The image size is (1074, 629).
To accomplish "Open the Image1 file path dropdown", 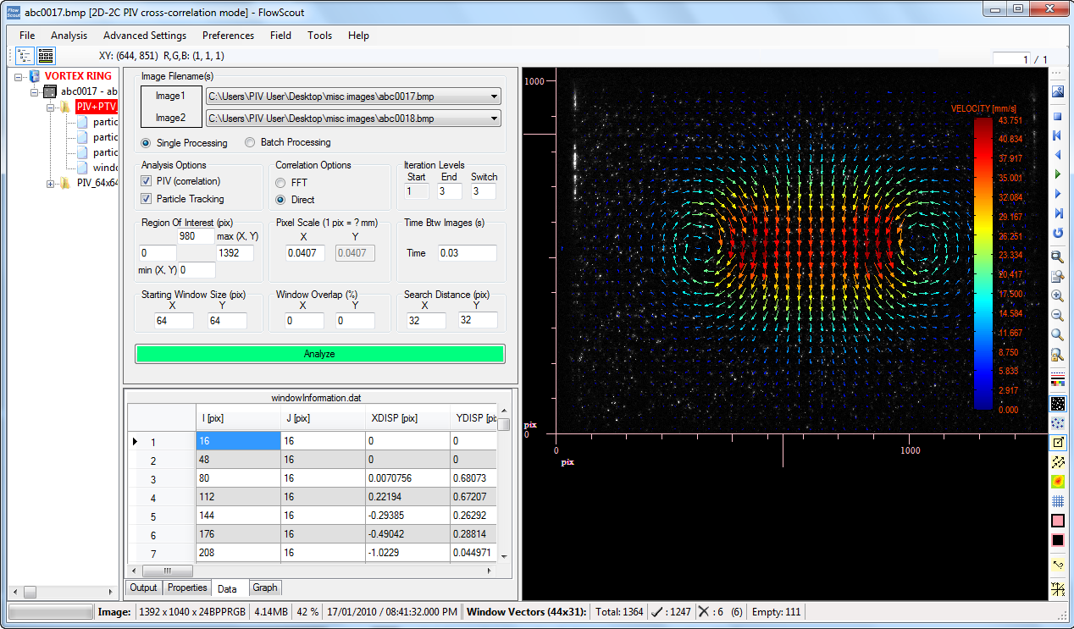I will 494,97.
